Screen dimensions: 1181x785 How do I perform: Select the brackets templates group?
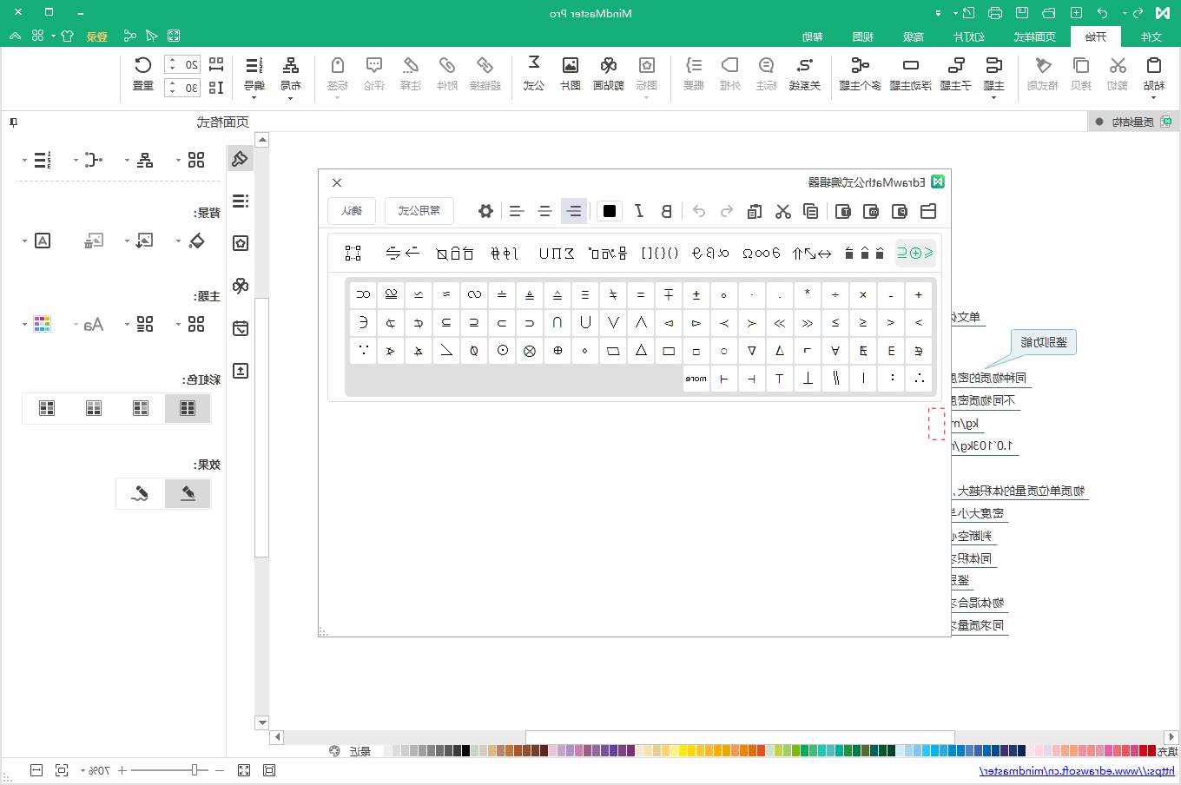click(660, 253)
